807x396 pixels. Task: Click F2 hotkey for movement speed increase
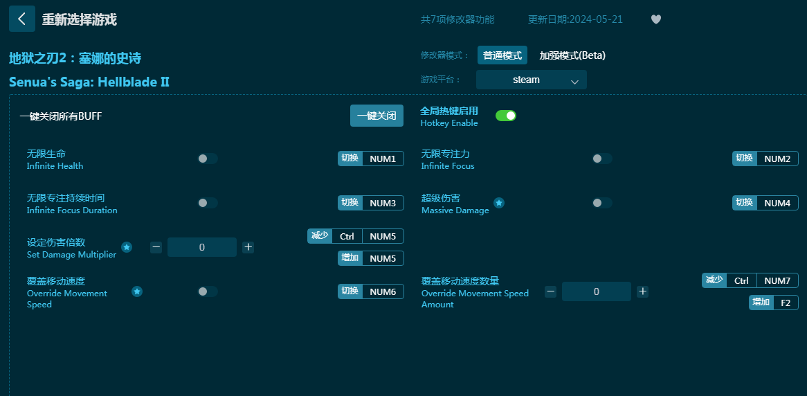point(786,303)
